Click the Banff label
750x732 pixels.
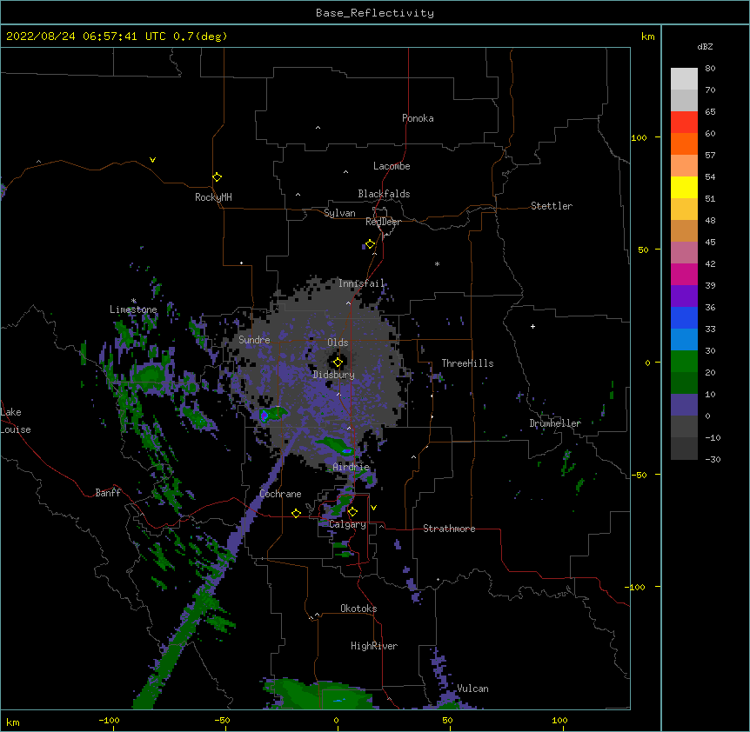pos(108,493)
